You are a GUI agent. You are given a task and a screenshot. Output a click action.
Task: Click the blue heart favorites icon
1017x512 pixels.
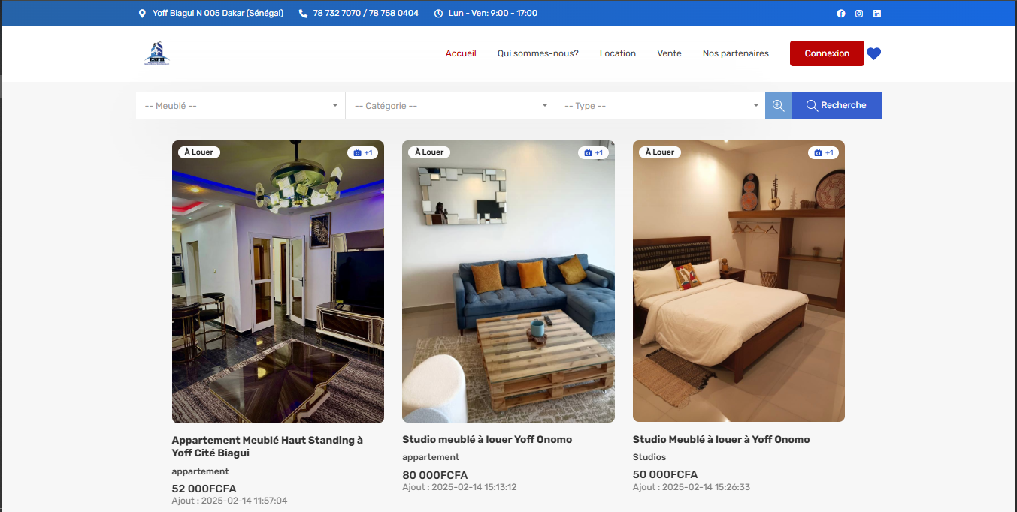(x=873, y=53)
